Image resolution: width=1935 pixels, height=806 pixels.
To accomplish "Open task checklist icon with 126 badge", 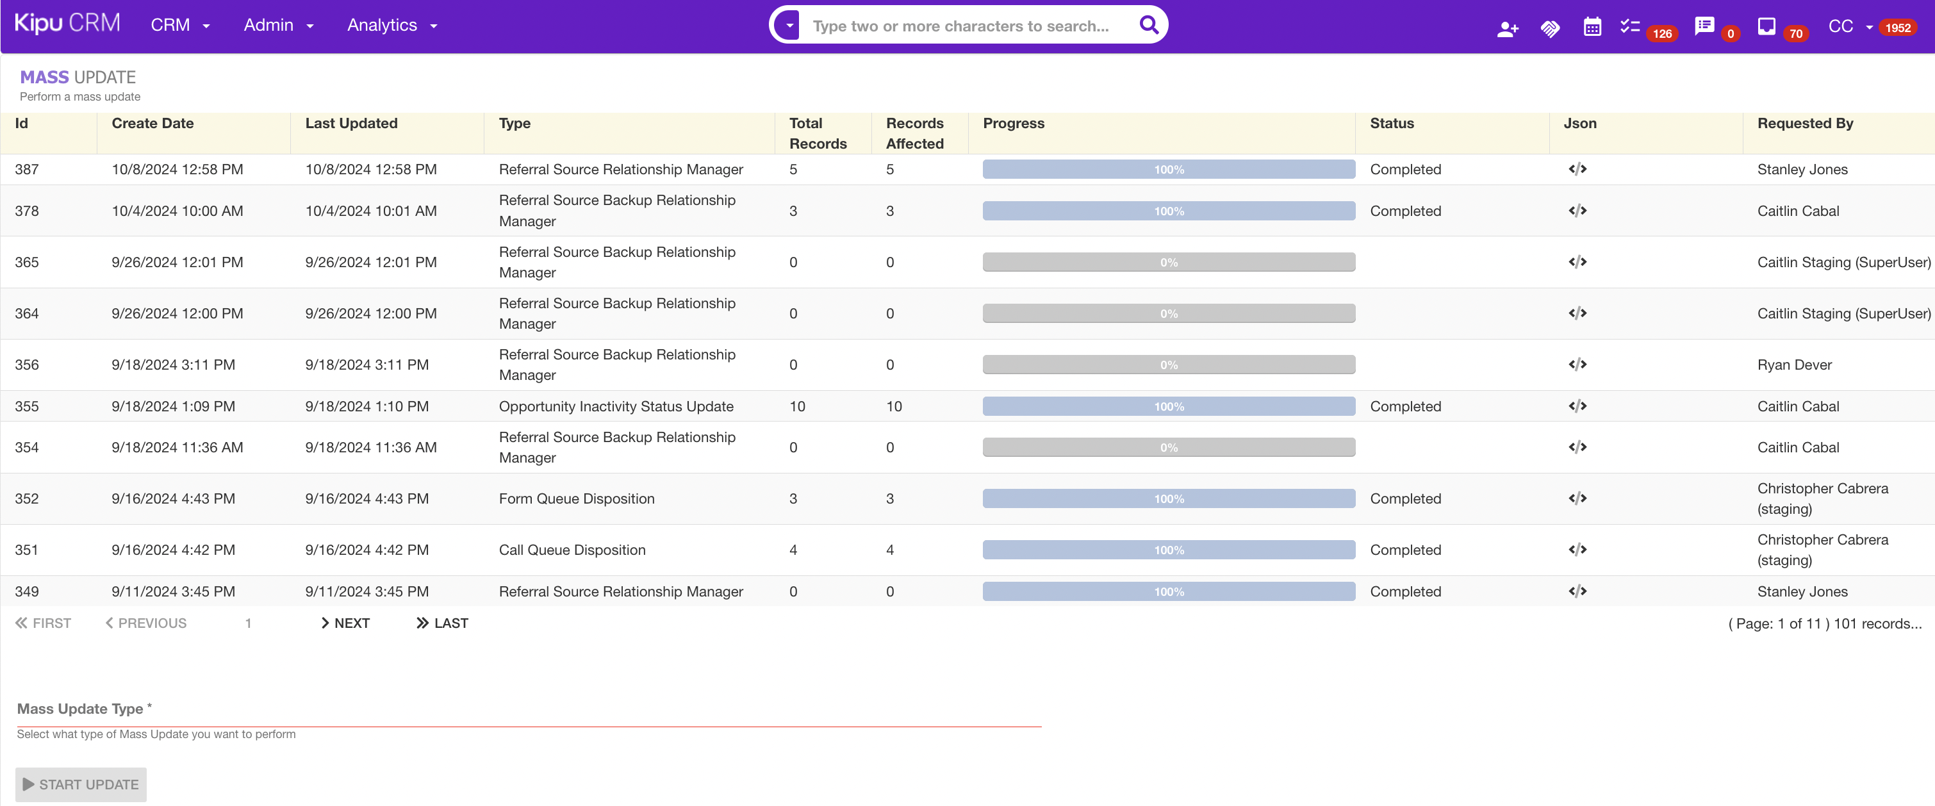I will (x=1629, y=27).
